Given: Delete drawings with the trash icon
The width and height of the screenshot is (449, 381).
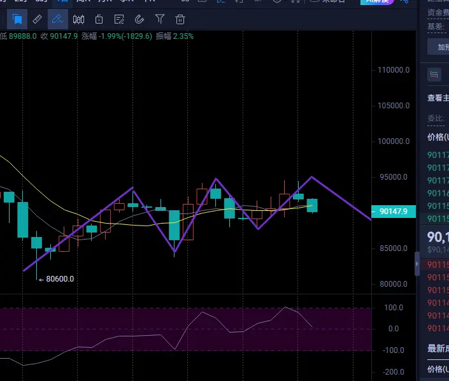Looking at the screenshot, I should (x=180, y=19).
